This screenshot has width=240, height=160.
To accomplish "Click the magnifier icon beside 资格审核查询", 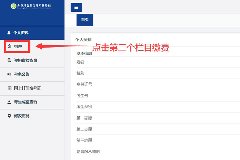I will (9, 60).
